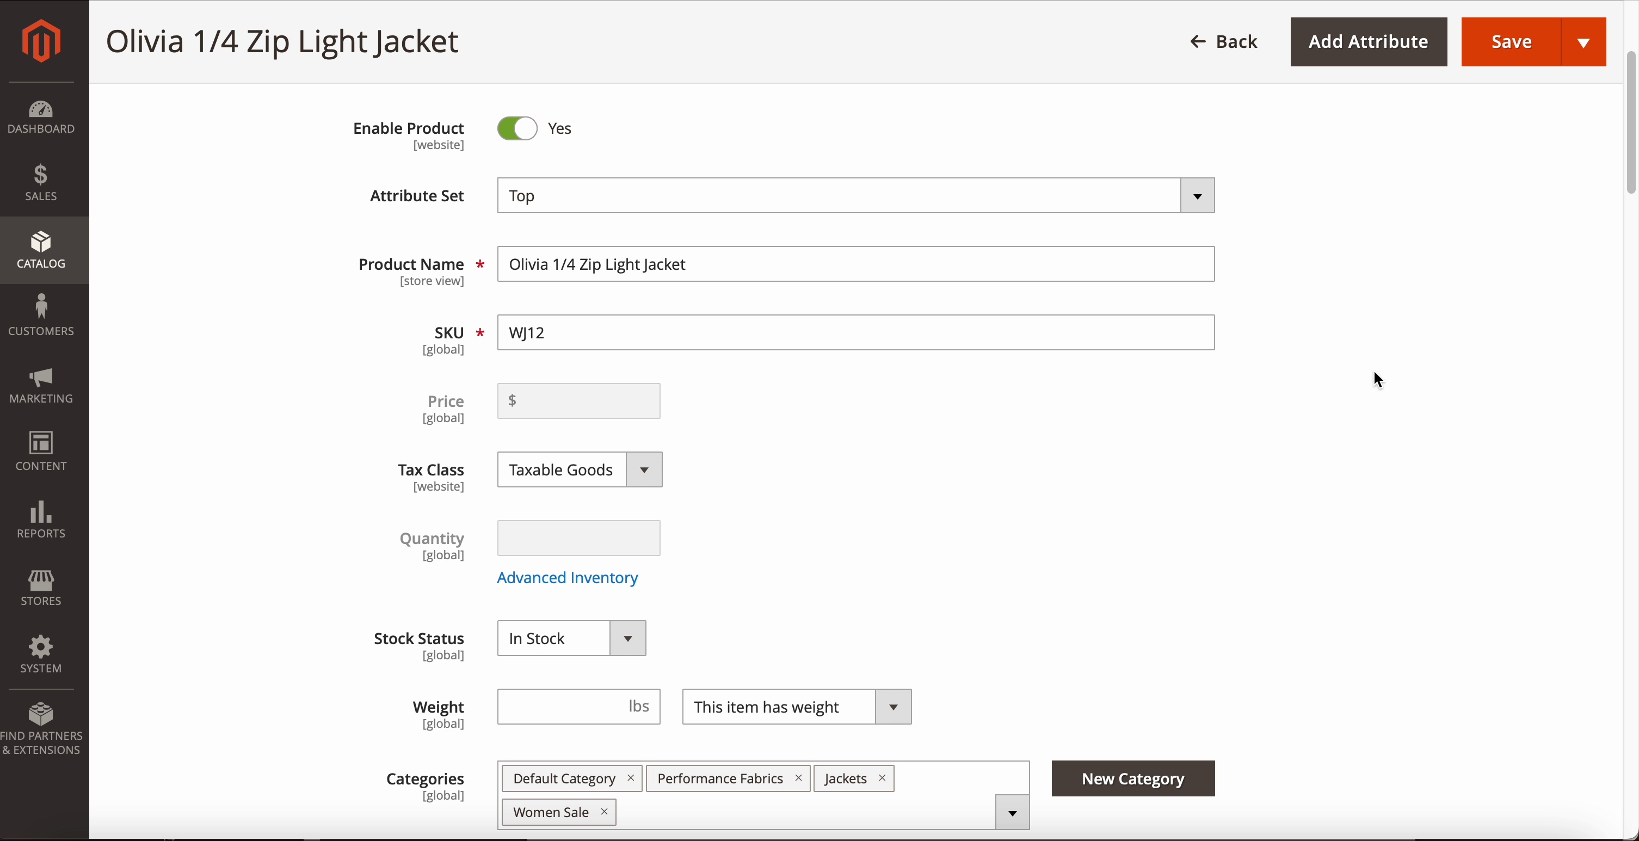Image resolution: width=1639 pixels, height=841 pixels.
Task: Open the Tax Class dropdown
Action: tap(644, 470)
